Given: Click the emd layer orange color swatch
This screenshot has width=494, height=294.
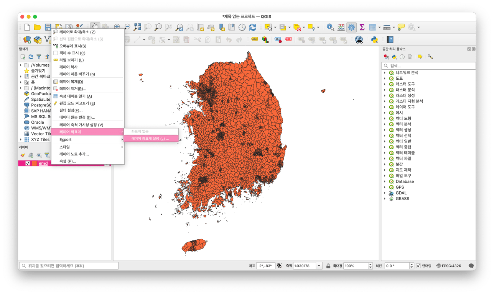Looking at the screenshot, I should [x=35, y=163].
